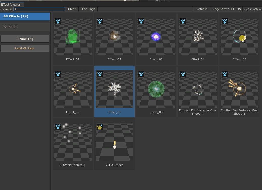Add a tag with + New Tag
262x190 pixels.
pos(25,39)
